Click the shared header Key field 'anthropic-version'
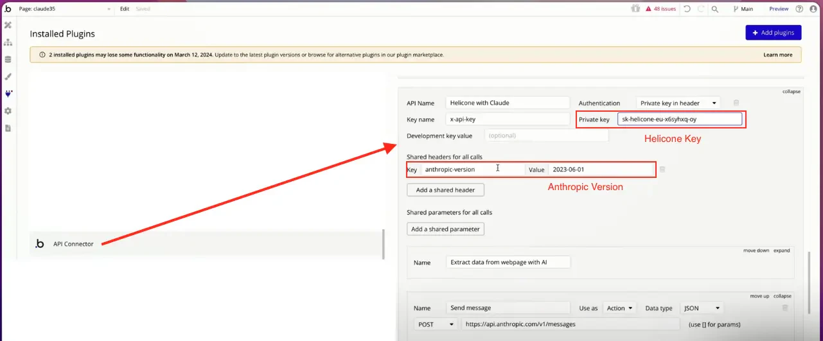This screenshot has height=341, width=823. tap(472, 170)
